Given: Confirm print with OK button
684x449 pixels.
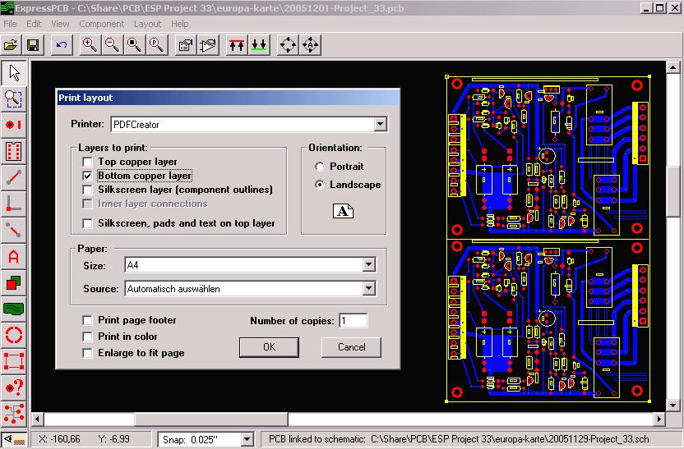Looking at the screenshot, I should tap(269, 347).
